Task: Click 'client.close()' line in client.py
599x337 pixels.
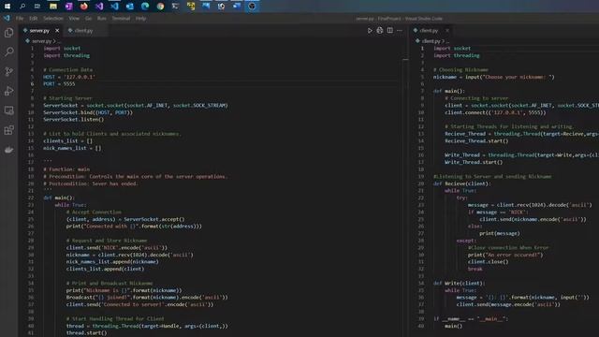Action: [x=489, y=262]
